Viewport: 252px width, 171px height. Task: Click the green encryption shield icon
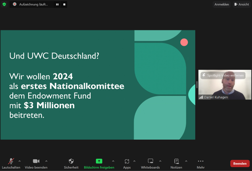pos(4,4)
